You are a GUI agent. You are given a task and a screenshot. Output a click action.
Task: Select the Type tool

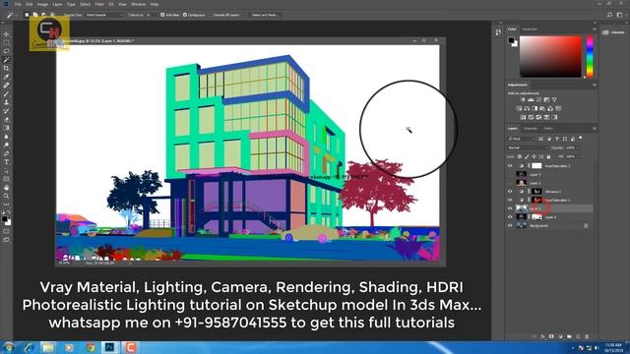coord(6,161)
